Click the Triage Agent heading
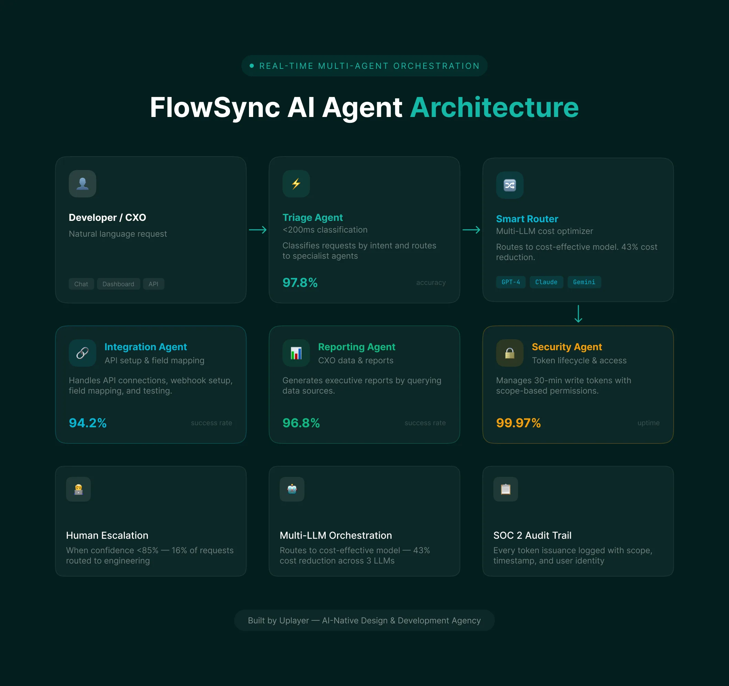 pyautogui.click(x=313, y=217)
